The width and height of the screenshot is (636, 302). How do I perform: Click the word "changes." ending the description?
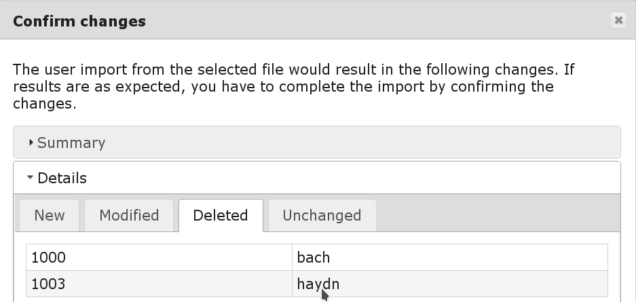point(44,105)
